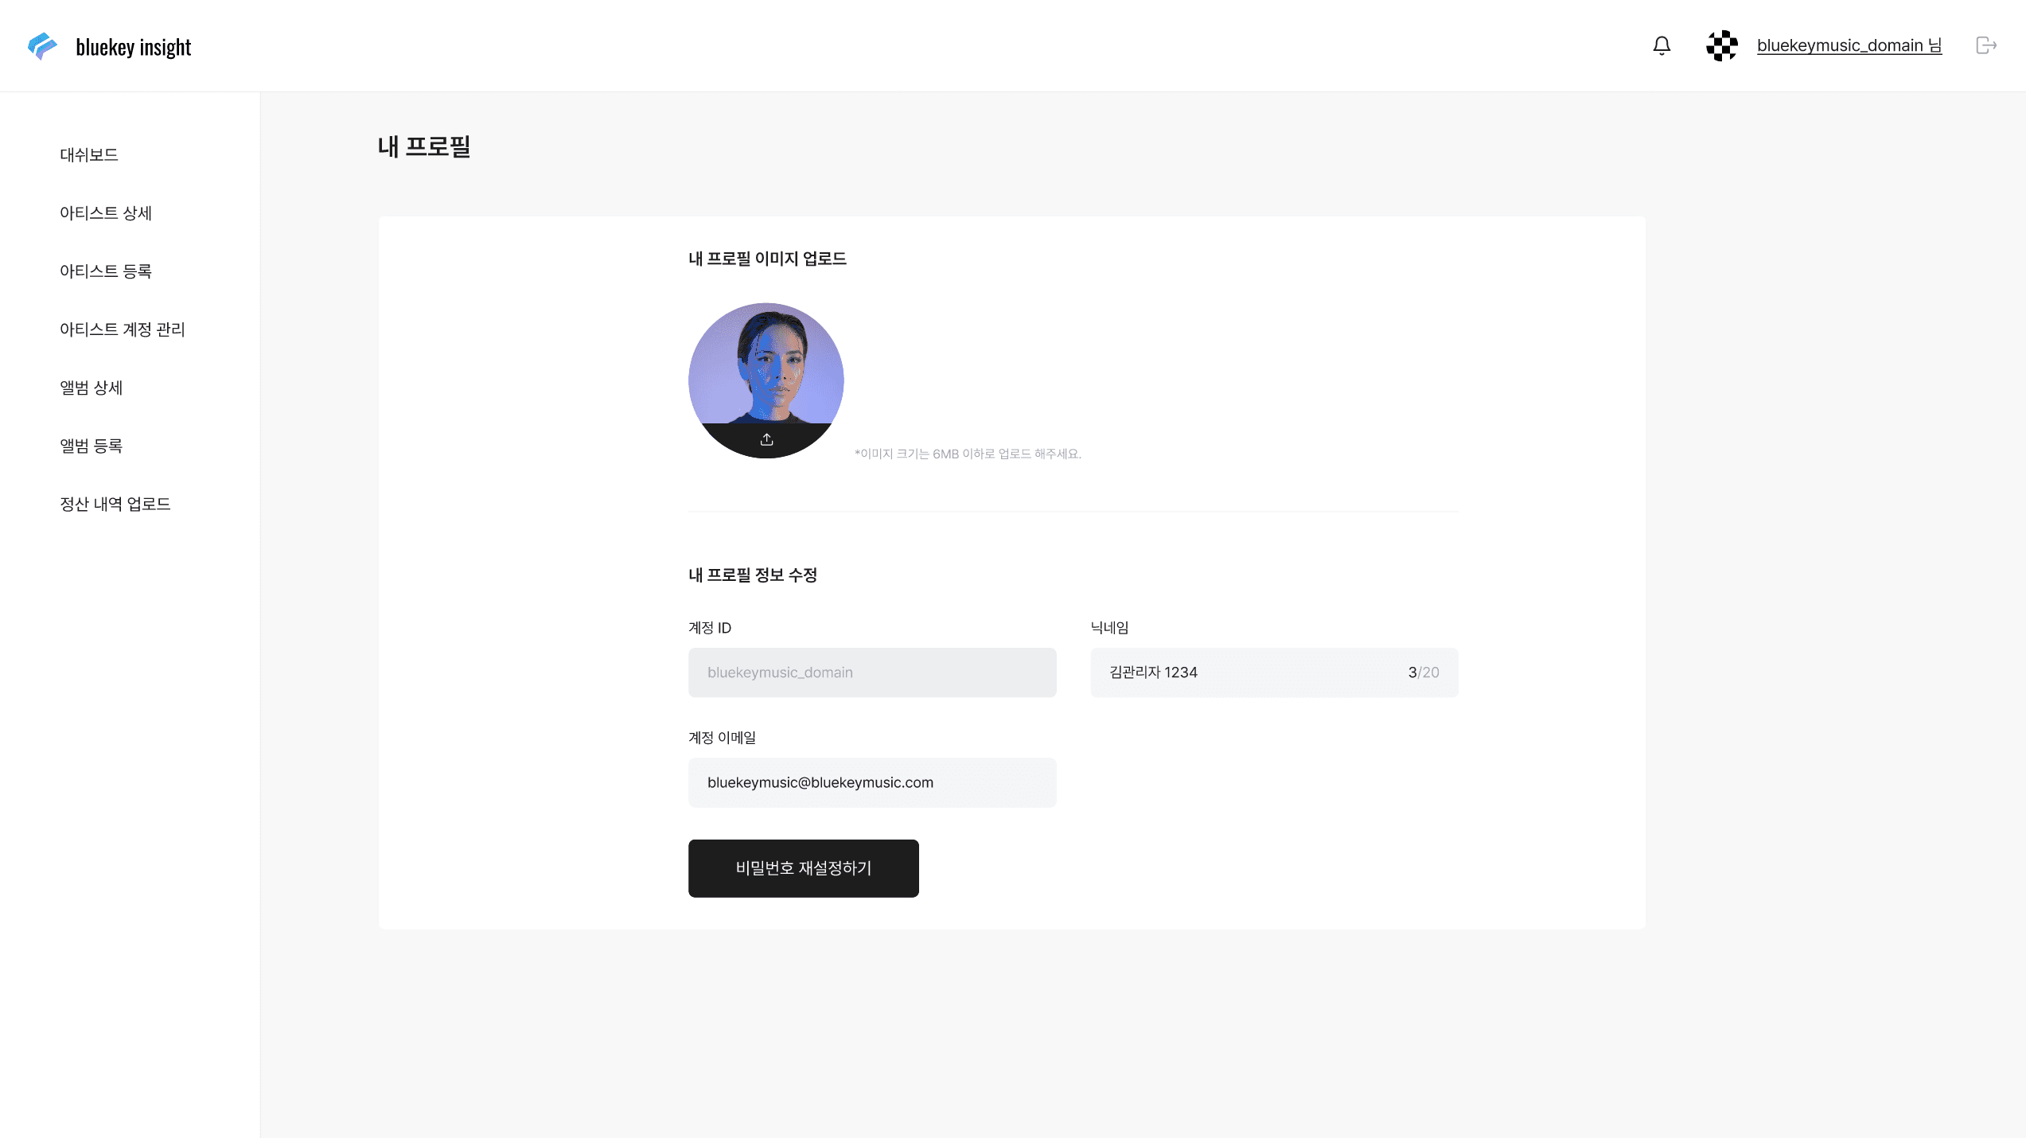Viewport: 2026px width, 1138px height.
Task: Click the disabled 계정 ID field
Action: pos(872,672)
